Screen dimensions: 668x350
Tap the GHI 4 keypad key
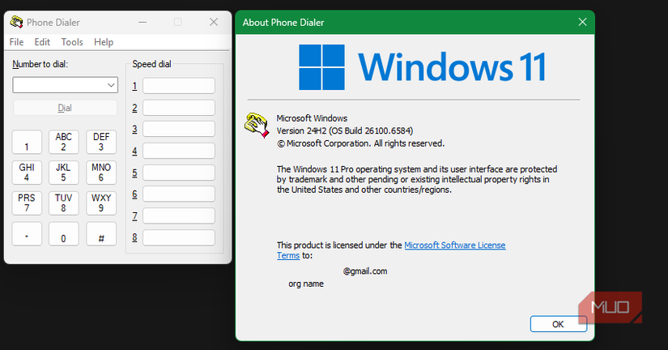[27, 173]
